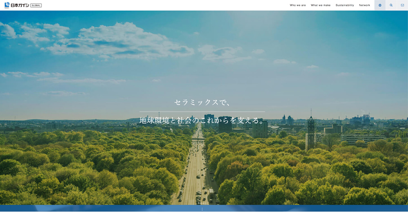Screen dimensions: 408x212
Task: Click the 地球環境と社会のこれからを支える。 tagline
Action: (202, 121)
